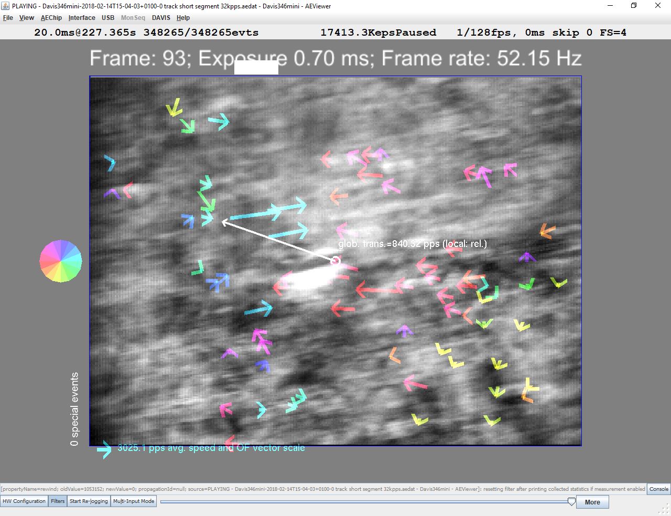
Task: Click the cyan speed scale arrow legend
Action: 104,449
